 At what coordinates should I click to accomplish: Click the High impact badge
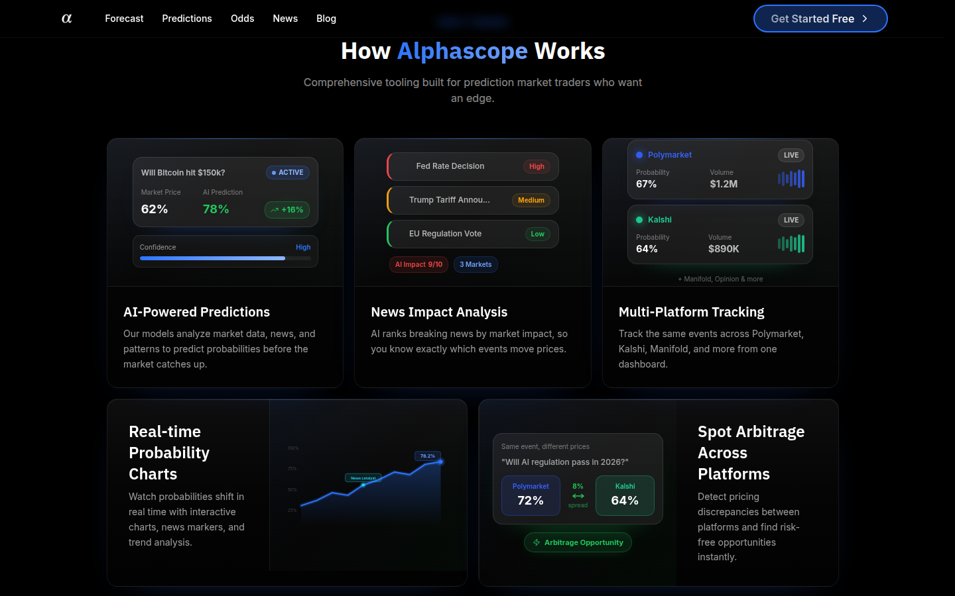click(x=537, y=166)
